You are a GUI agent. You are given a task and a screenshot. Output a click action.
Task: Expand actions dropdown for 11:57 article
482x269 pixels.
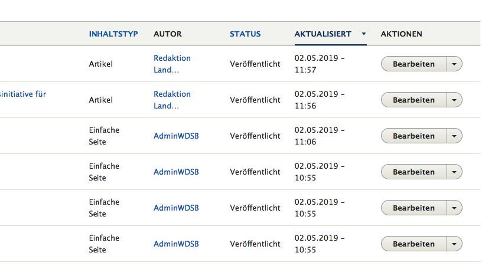tap(454, 64)
